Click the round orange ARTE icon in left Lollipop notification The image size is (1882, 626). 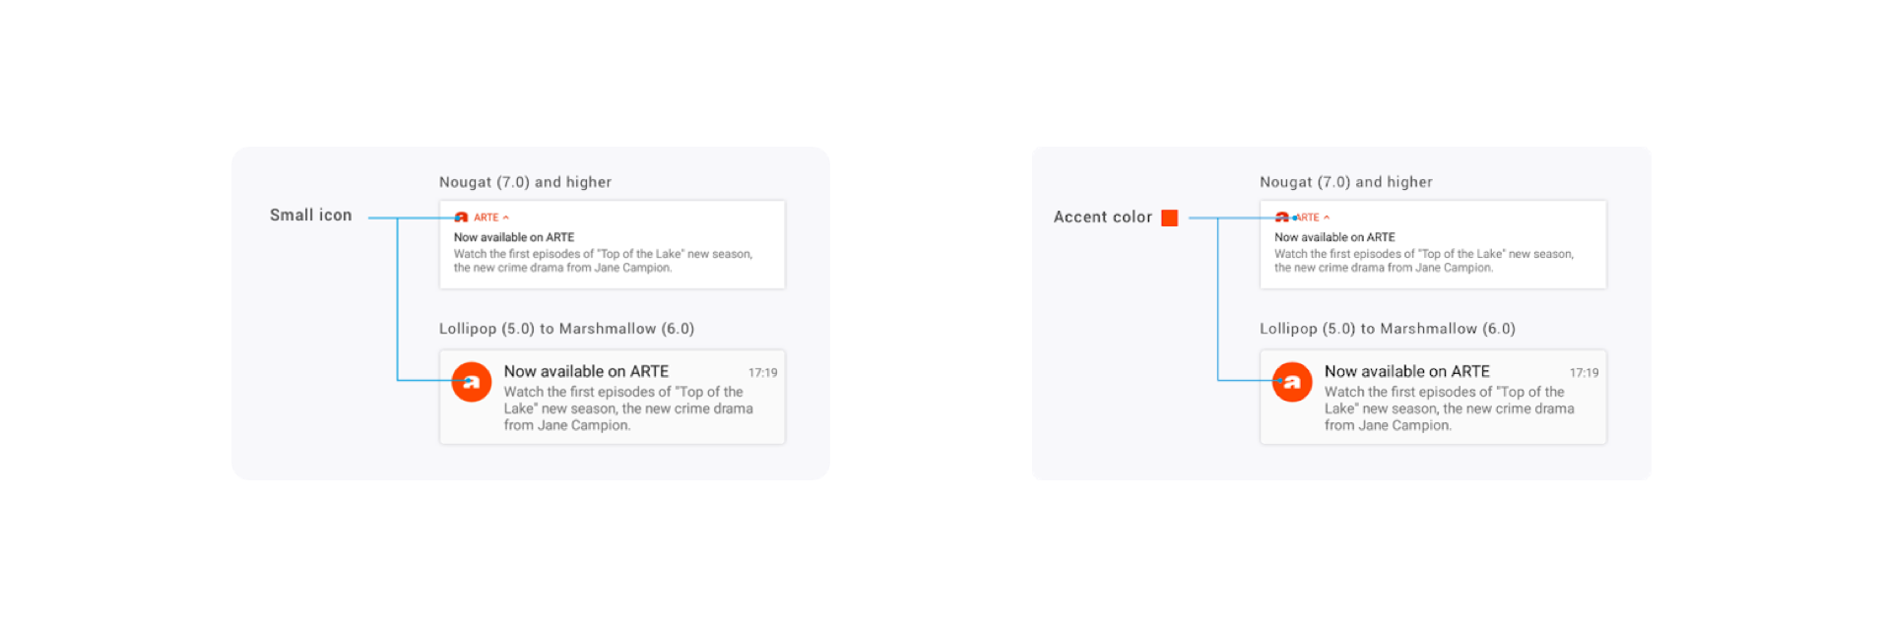pyautogui.click(x=472, y=382)
